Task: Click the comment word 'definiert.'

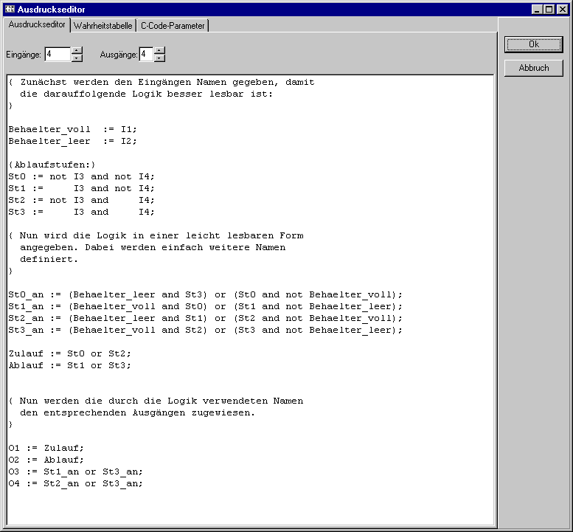Action: pyautogui.click(x=49, y=259)
